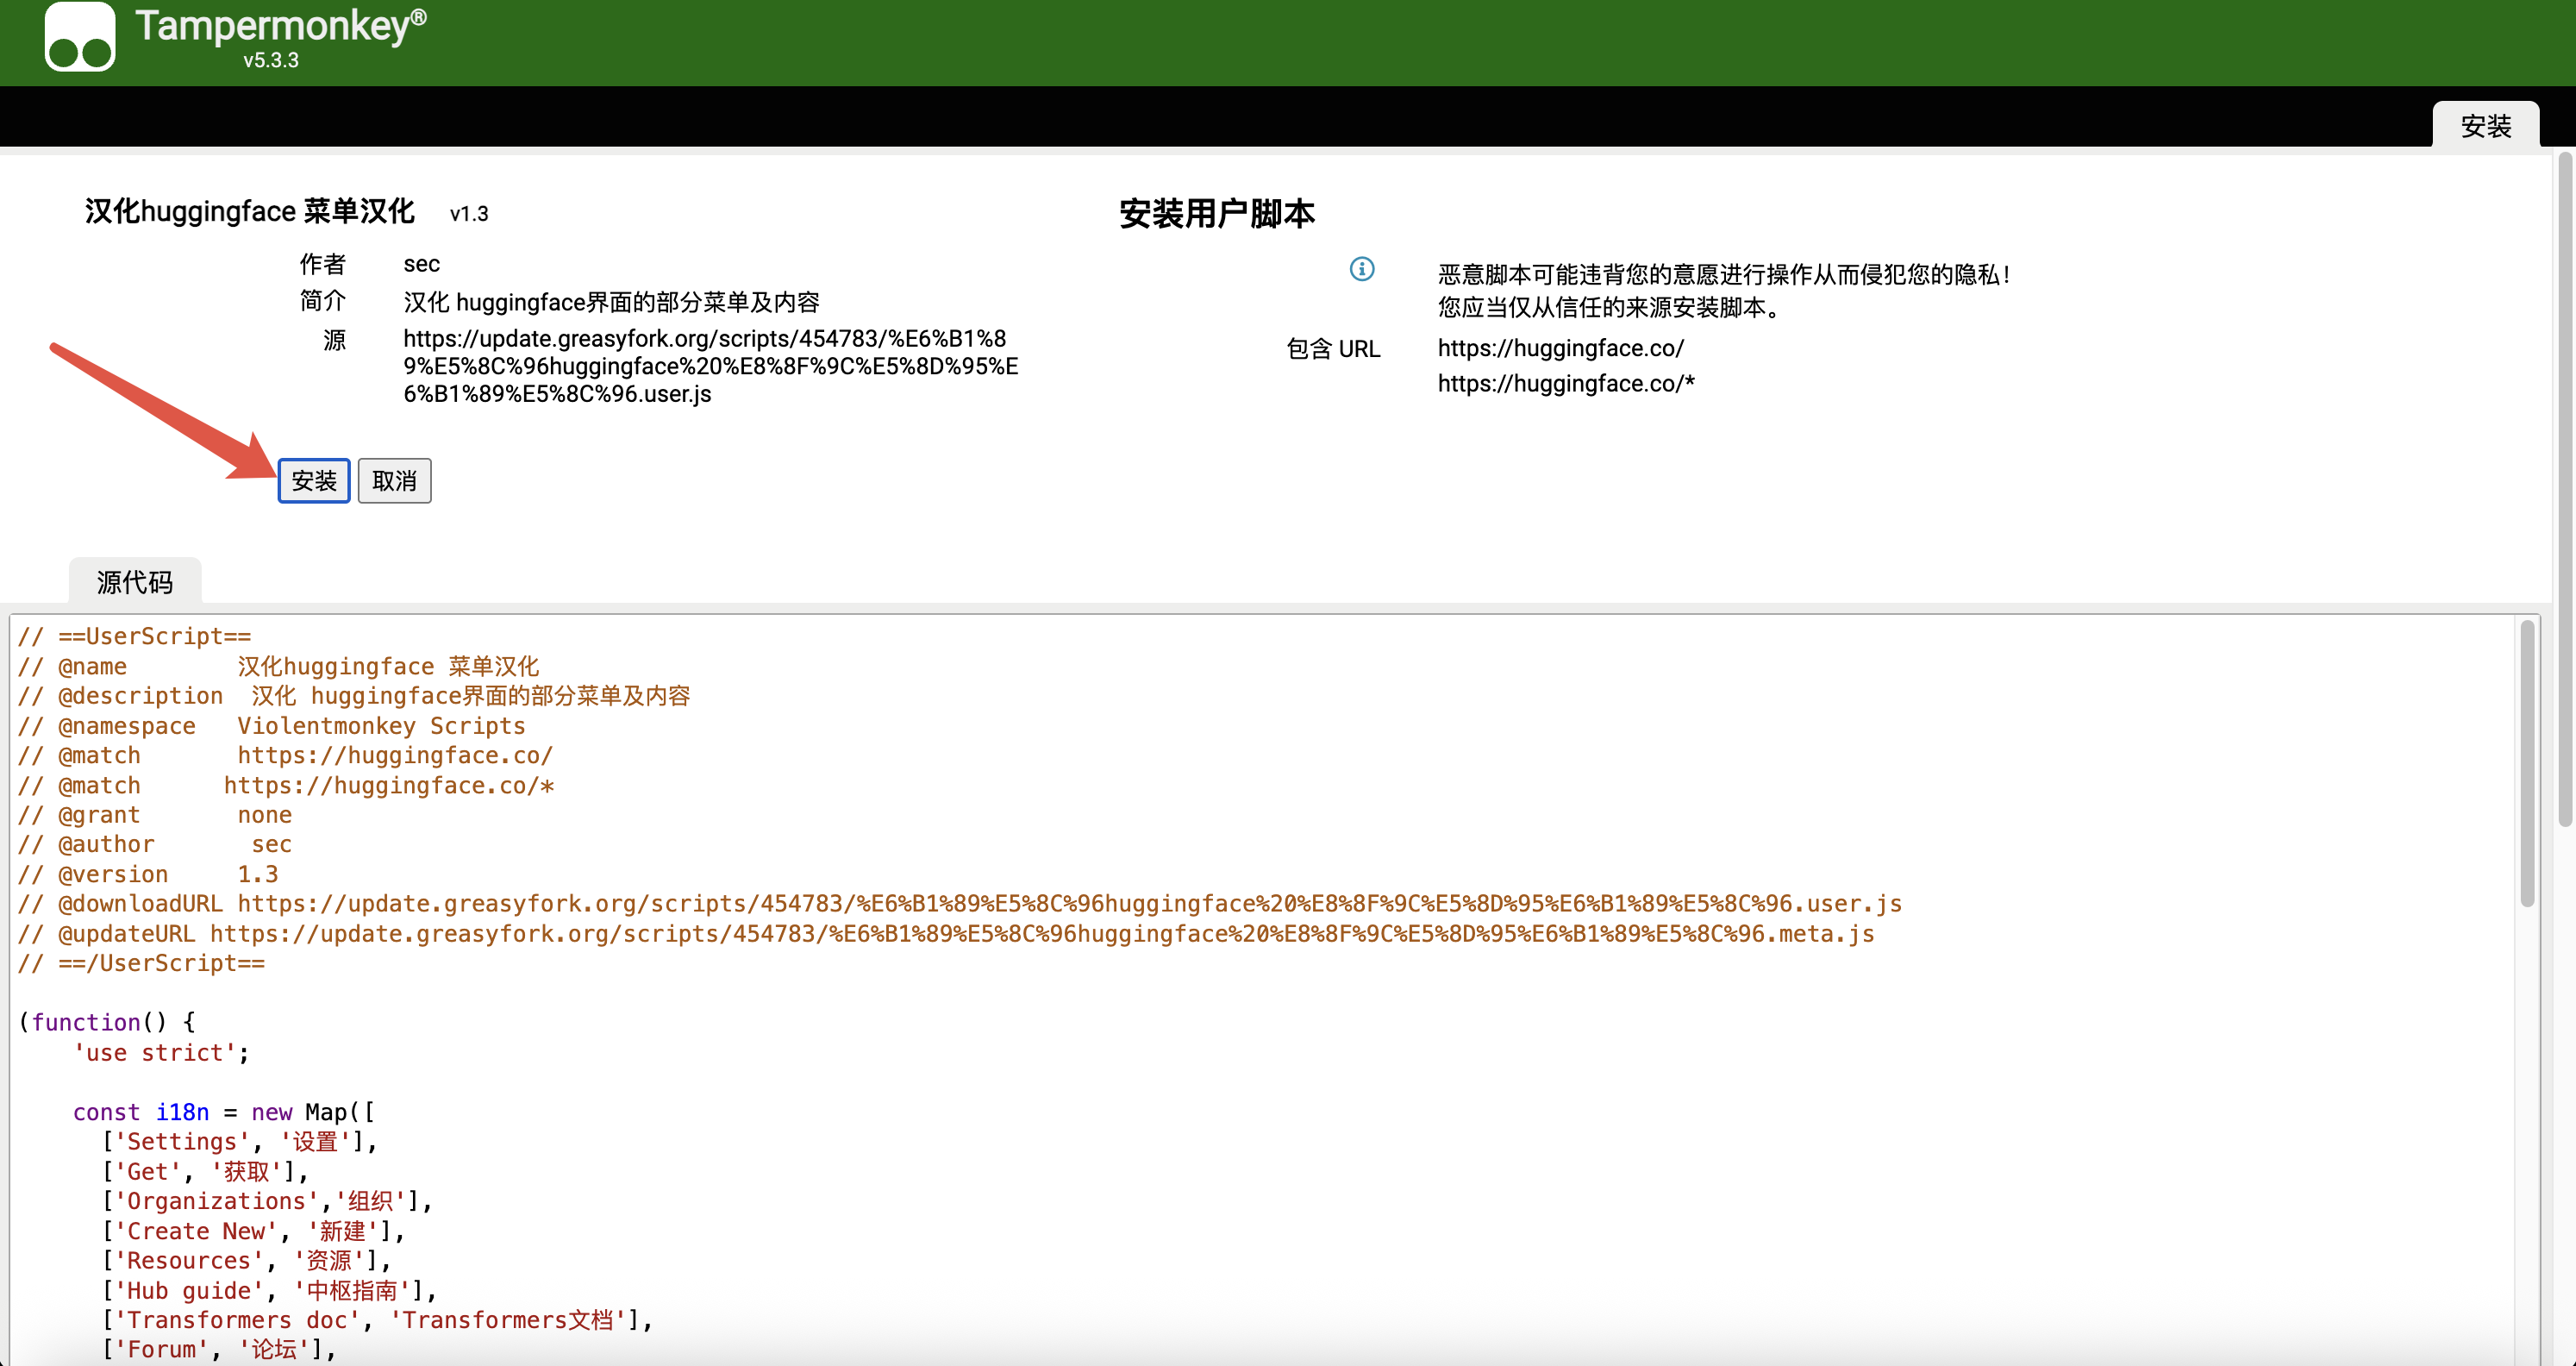Click the 包含 URL label
2576x1366 pixels.
tap(1333, 349)
